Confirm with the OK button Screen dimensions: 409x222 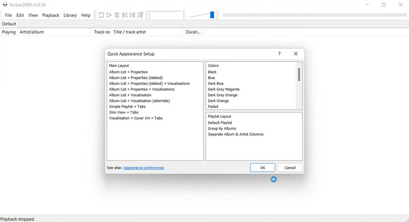(262, 168)
